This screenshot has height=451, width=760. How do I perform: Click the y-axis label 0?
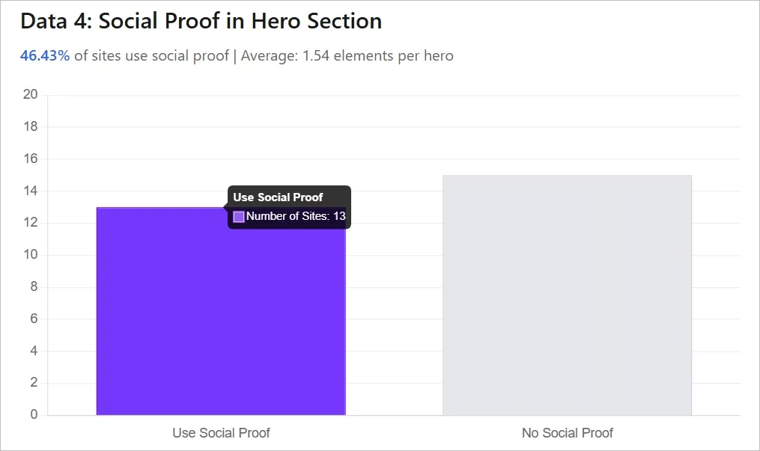[34, 415]
